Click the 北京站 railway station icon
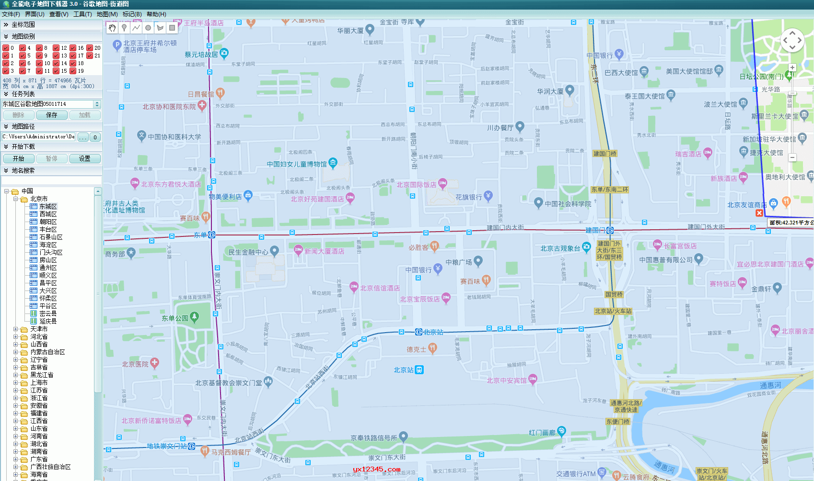Image resolution: width=814 pixels, height=481 pixels. (x=419, y=370)
